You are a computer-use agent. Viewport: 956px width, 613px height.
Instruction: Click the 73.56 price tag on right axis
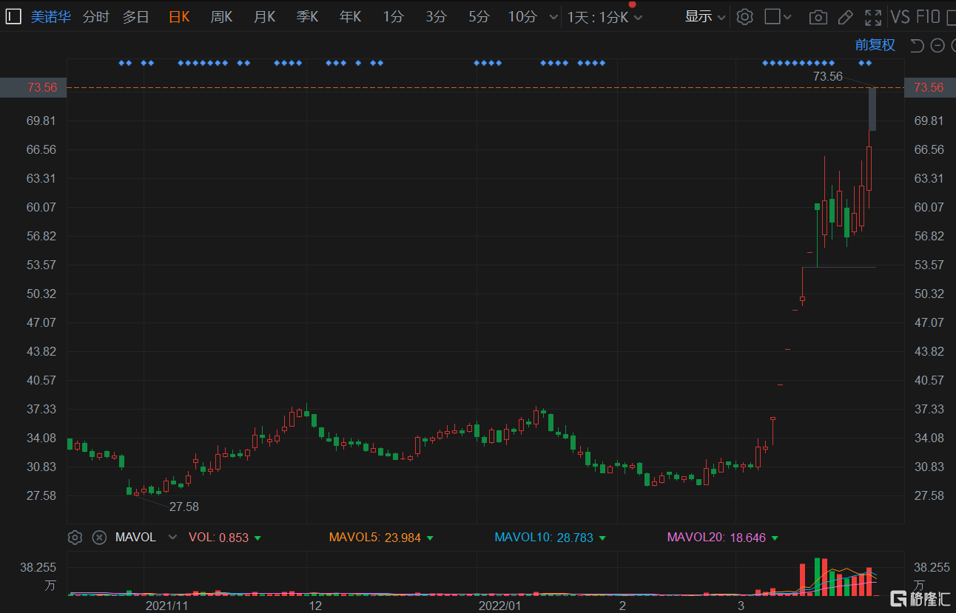pos(929,87)
